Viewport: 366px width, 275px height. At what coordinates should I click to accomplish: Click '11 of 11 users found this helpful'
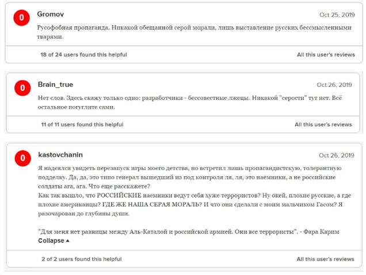pos(82,124)
